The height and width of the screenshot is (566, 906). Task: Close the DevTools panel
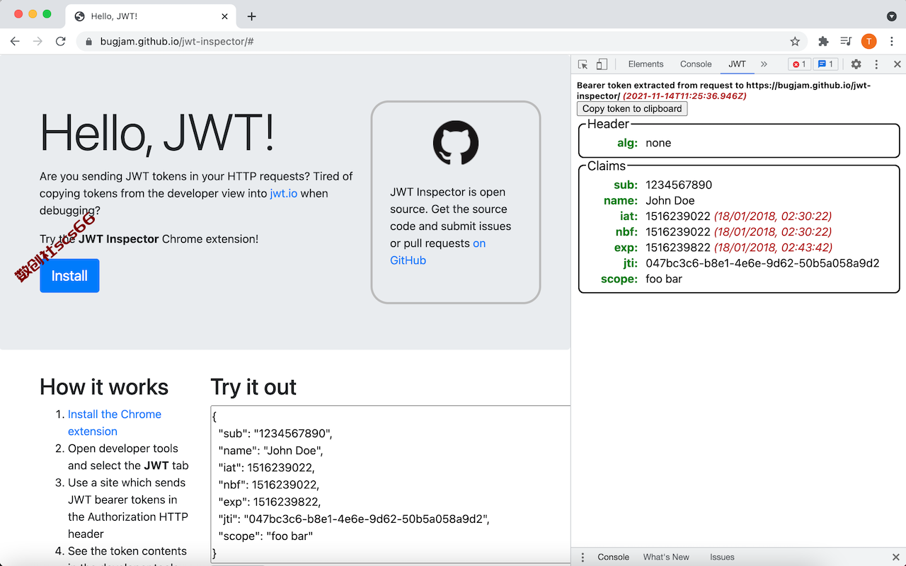897,64
